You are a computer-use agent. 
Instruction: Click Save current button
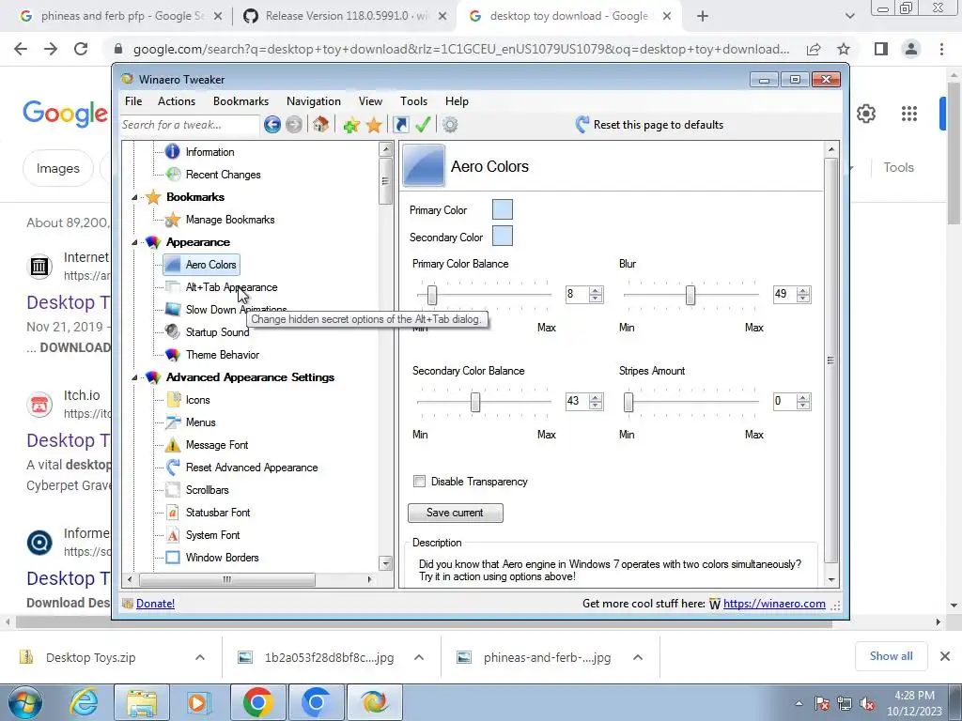[456, 514]
